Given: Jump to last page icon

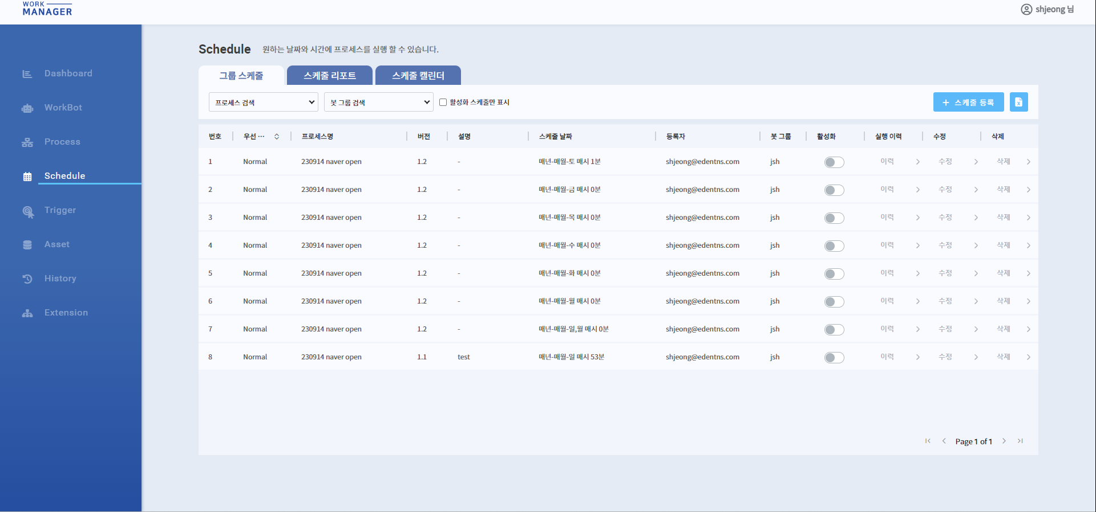Looking at the screenshot, I should point(1021,441).
